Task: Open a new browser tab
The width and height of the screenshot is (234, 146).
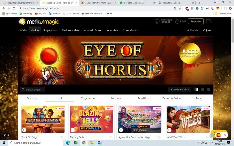Action: [199, 3]
